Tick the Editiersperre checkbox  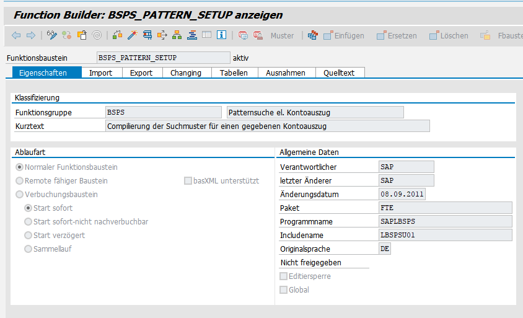pos(284,276)
